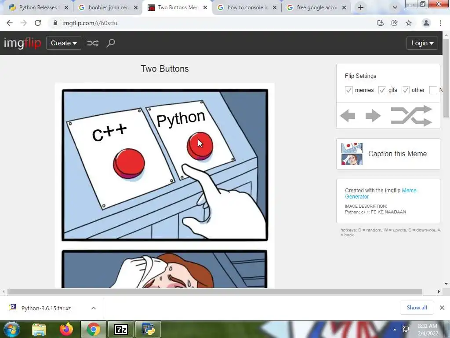
Task: Click the horizontal scrollbar thumb
Action: click(214, 292)
